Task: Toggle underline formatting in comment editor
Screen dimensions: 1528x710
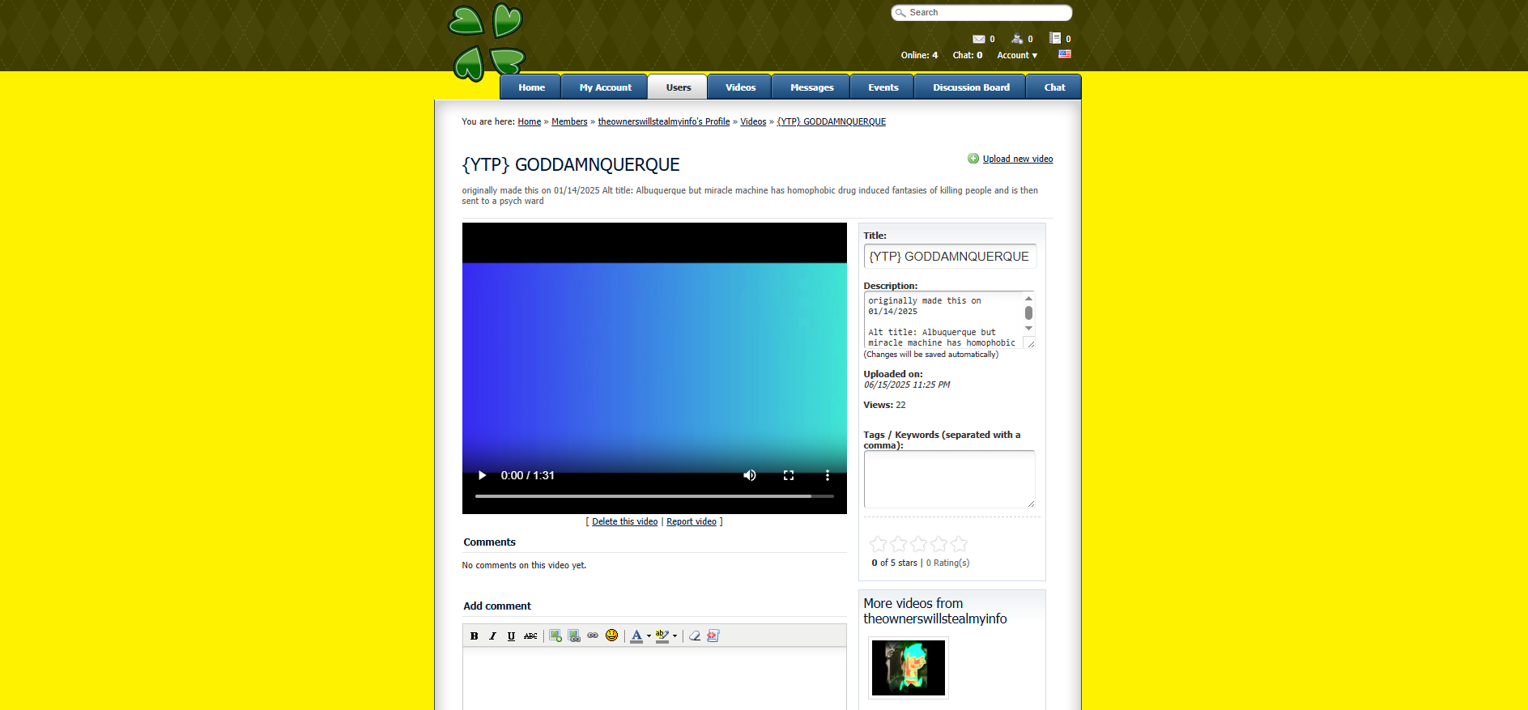Action: [x=511, y=636]
